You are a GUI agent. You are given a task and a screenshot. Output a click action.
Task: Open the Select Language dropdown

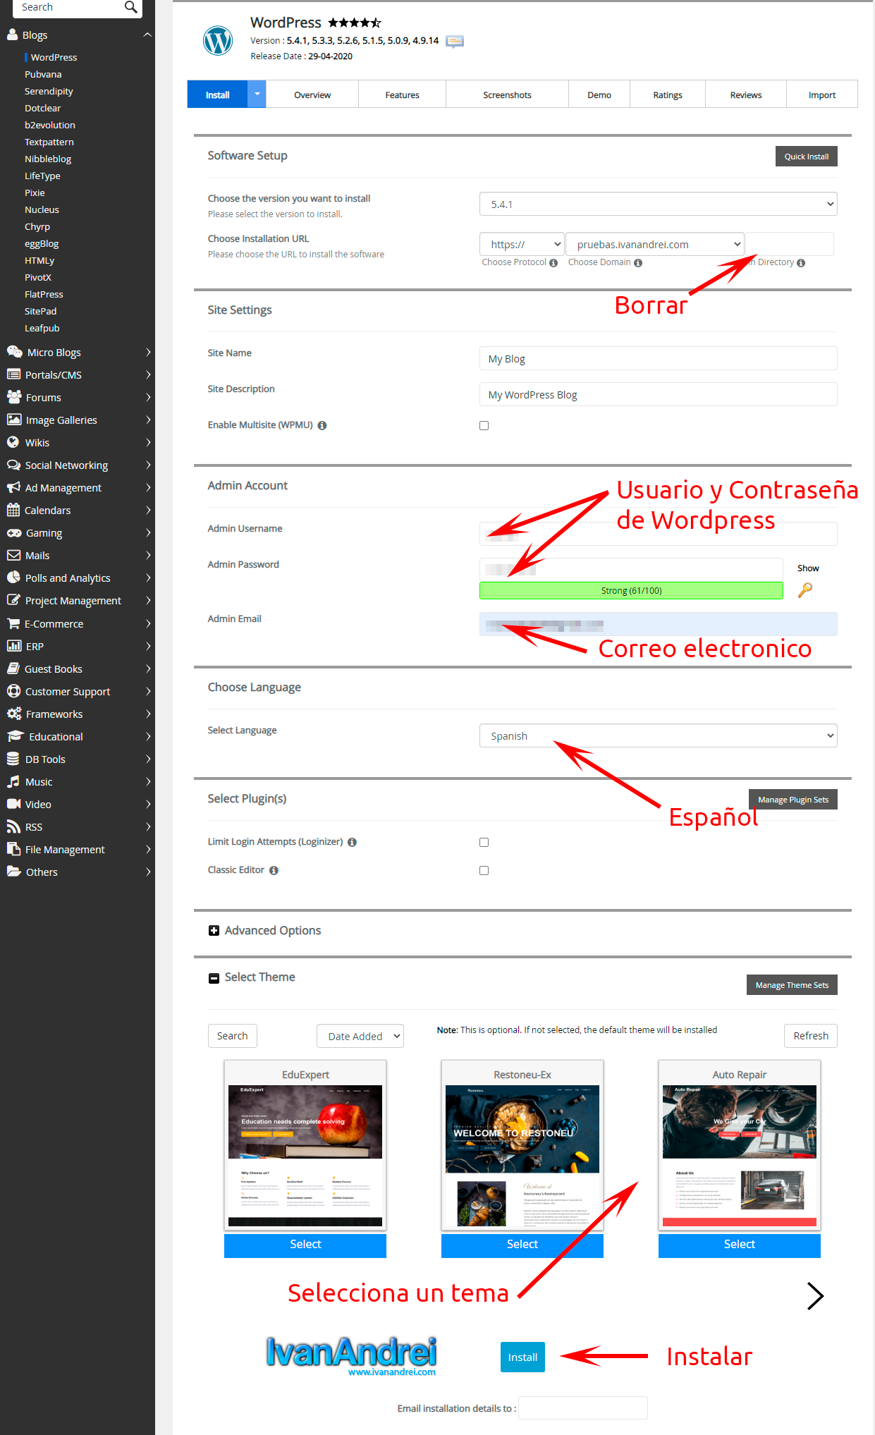(658, 735)
